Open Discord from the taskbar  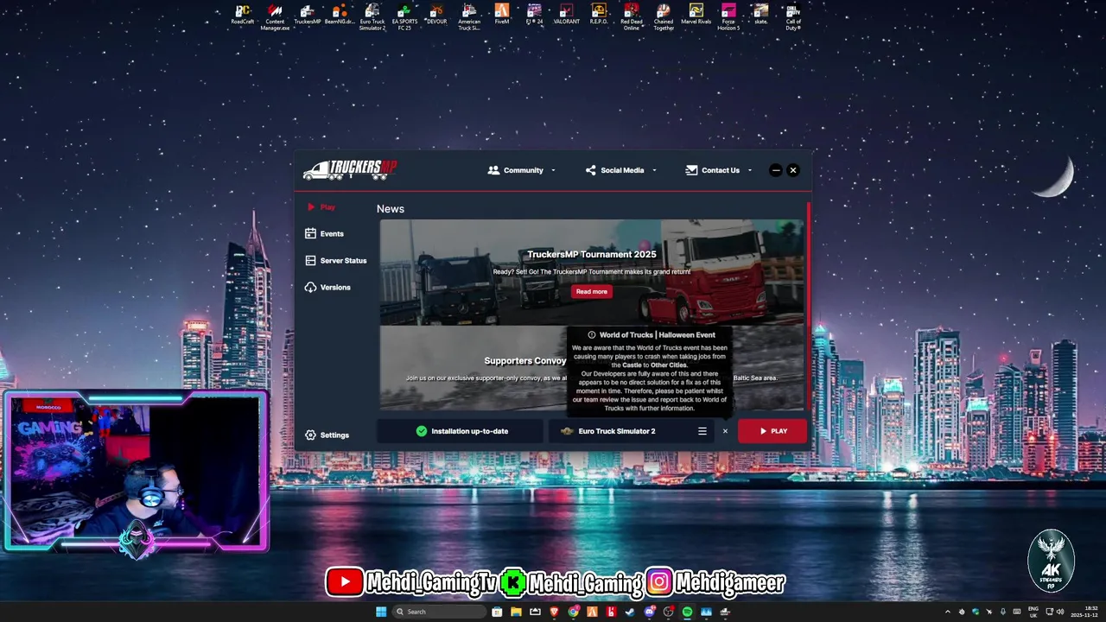coord(650,612)
